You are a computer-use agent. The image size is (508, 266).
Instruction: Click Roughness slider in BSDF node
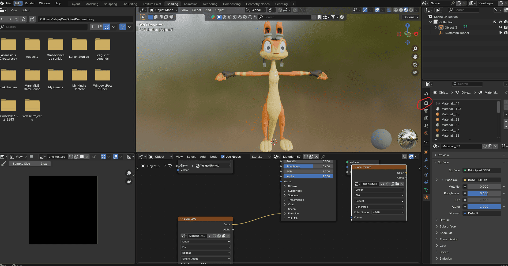click(308, 166)
